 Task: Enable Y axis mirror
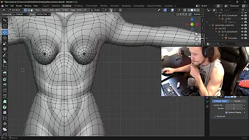point(183,14)
